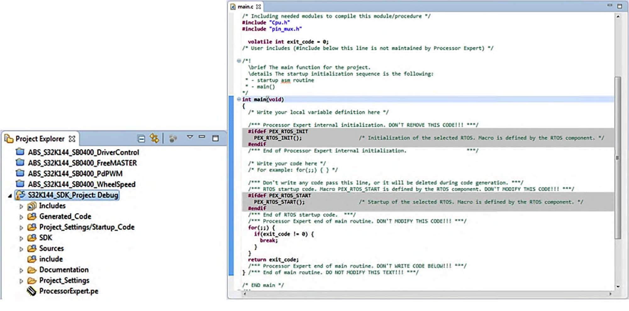Click the PEX_RTOS_START(); call
Viewport: 629px width, 311px height.
pos(279,202)
